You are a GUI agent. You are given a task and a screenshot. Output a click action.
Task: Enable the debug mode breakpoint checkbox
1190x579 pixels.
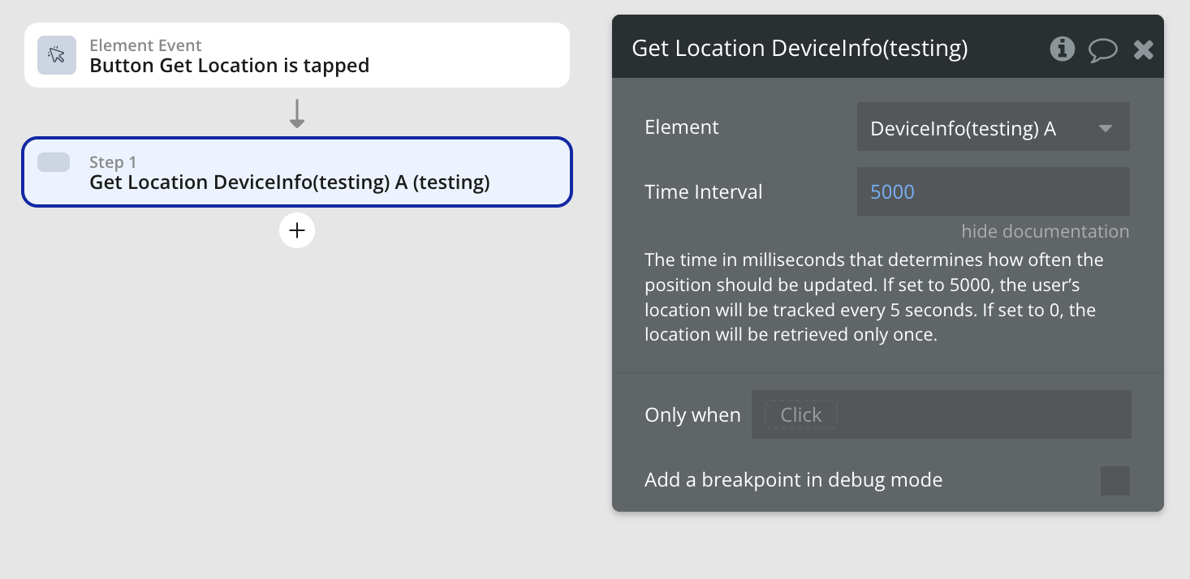point(1115,481)
